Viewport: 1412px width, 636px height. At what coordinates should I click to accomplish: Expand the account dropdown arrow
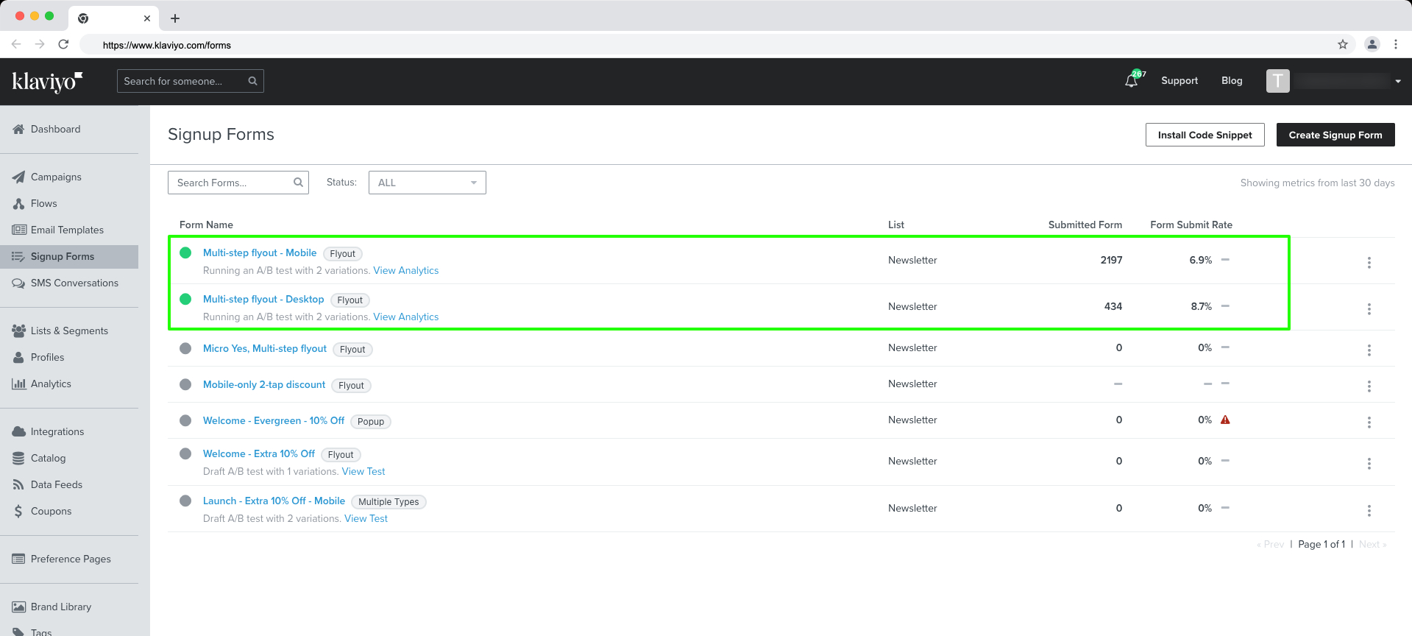tap(1398, 82)
